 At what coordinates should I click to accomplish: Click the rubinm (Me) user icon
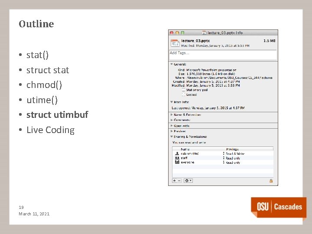click(x=177, y=153)
